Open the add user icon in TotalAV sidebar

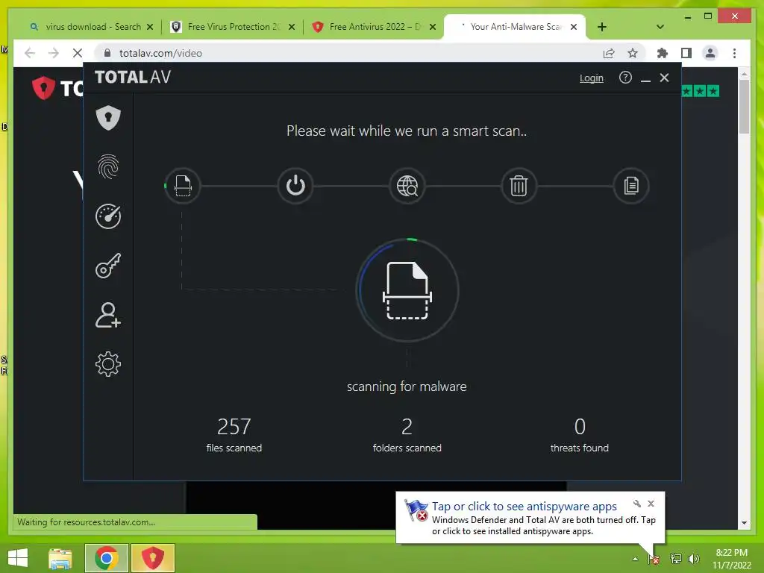[x=108, y=315]
